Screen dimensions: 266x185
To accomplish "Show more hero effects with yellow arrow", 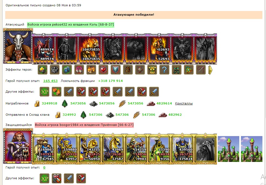I will click(210, 70).
